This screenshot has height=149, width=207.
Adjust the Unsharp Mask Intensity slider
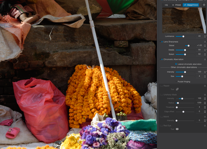[x=182, y=98]
